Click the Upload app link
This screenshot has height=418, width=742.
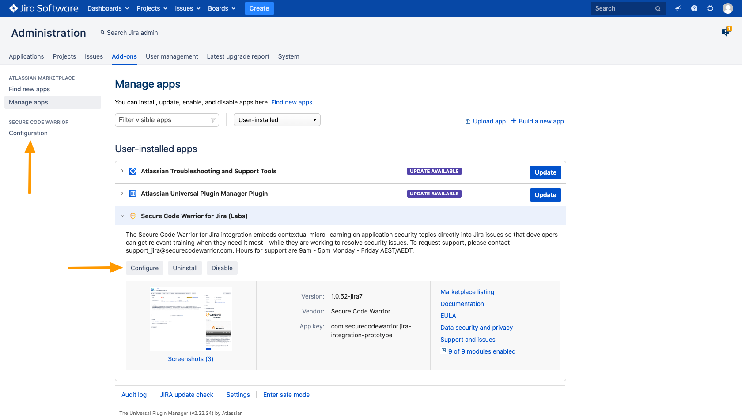click(485, 121)
